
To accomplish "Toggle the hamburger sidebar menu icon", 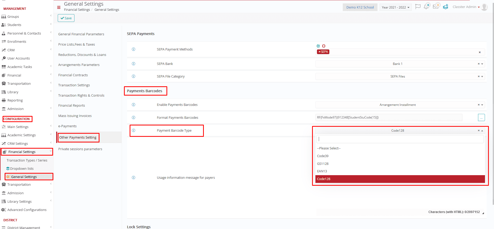I will coord(59,7).
